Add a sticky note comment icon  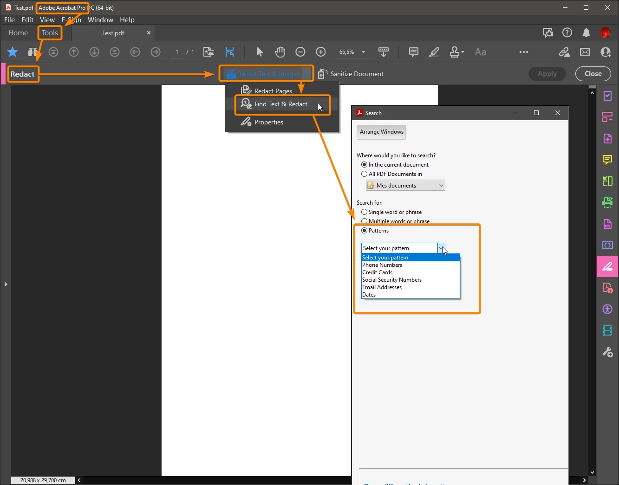[413, 52]
